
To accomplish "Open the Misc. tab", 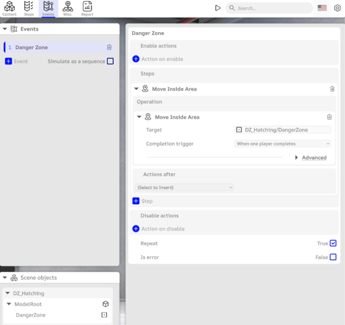I will click(68, 8).
